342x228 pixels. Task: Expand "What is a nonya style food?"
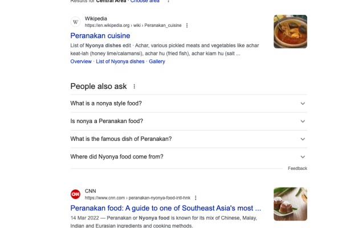coord(189,103)
